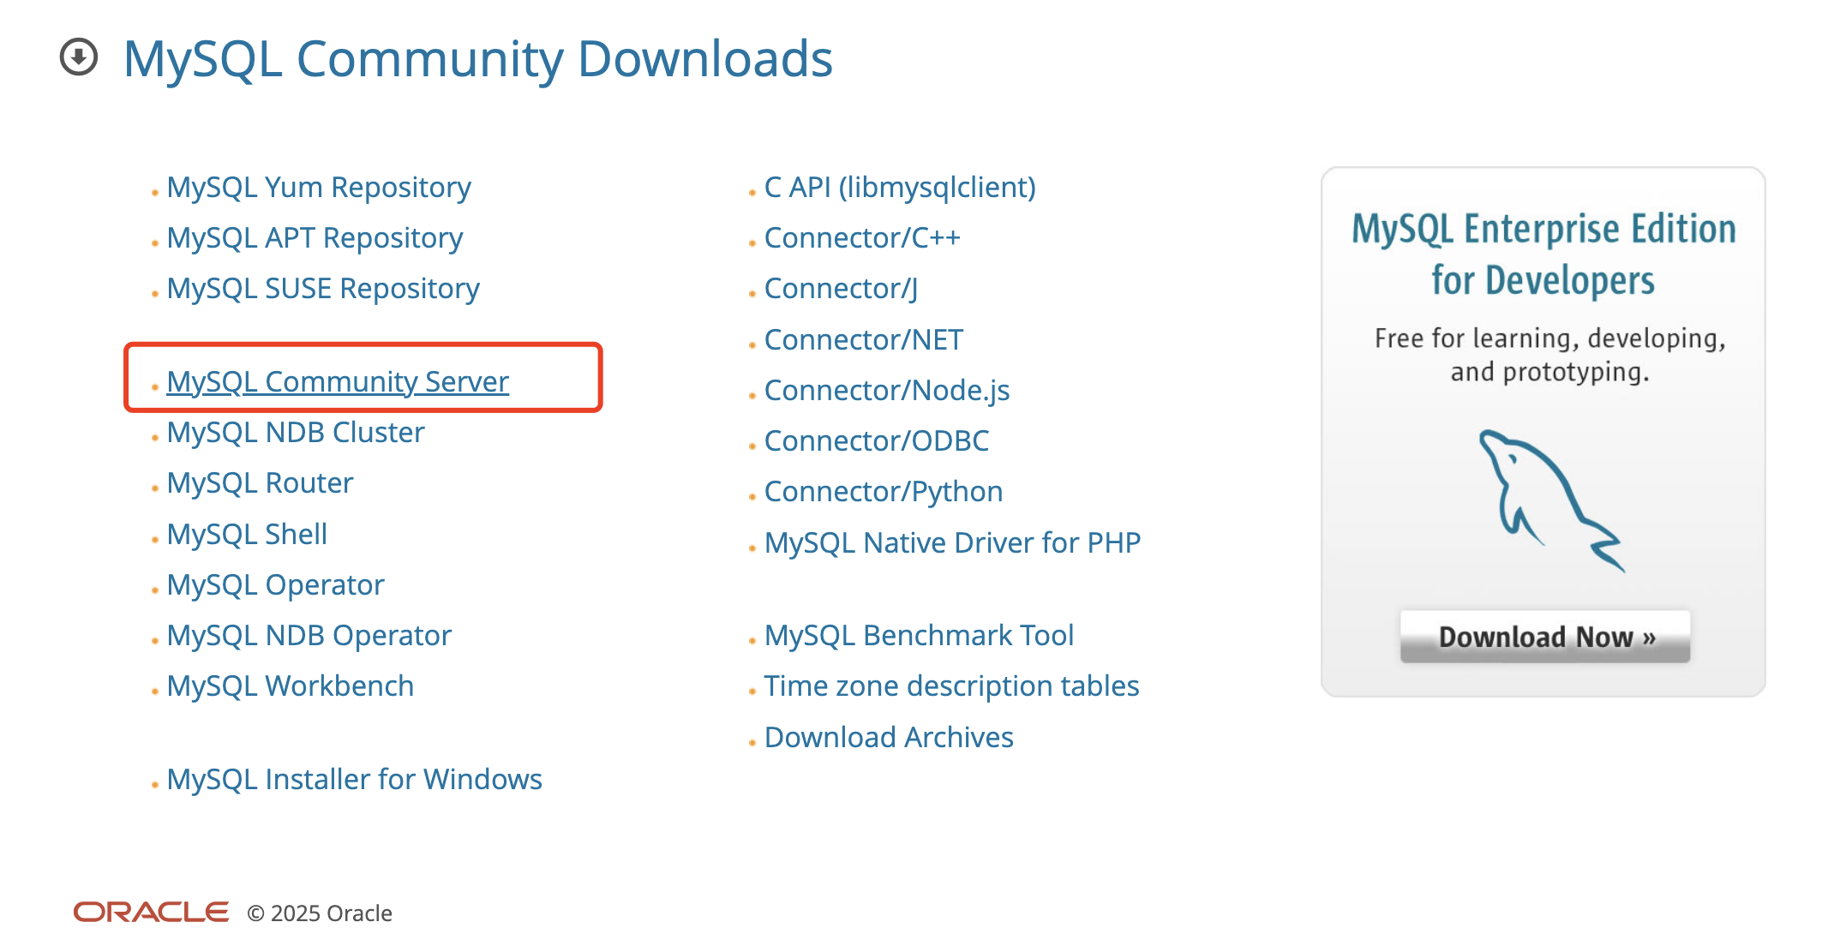Click the © 2025 Oracle copyright text

(x=320, y=913)
